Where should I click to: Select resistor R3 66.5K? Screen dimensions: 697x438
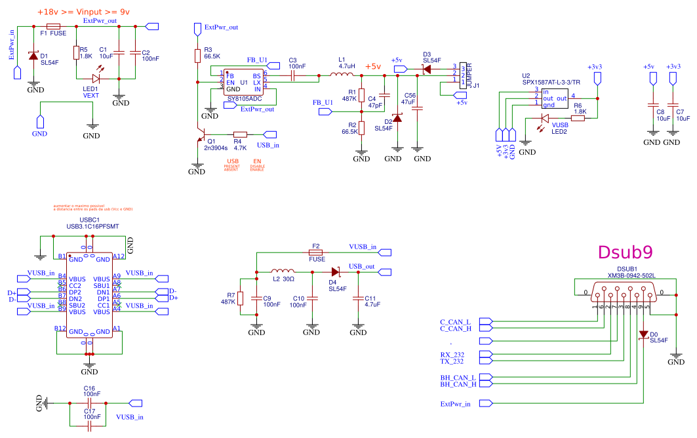click(x=198, y=56)
